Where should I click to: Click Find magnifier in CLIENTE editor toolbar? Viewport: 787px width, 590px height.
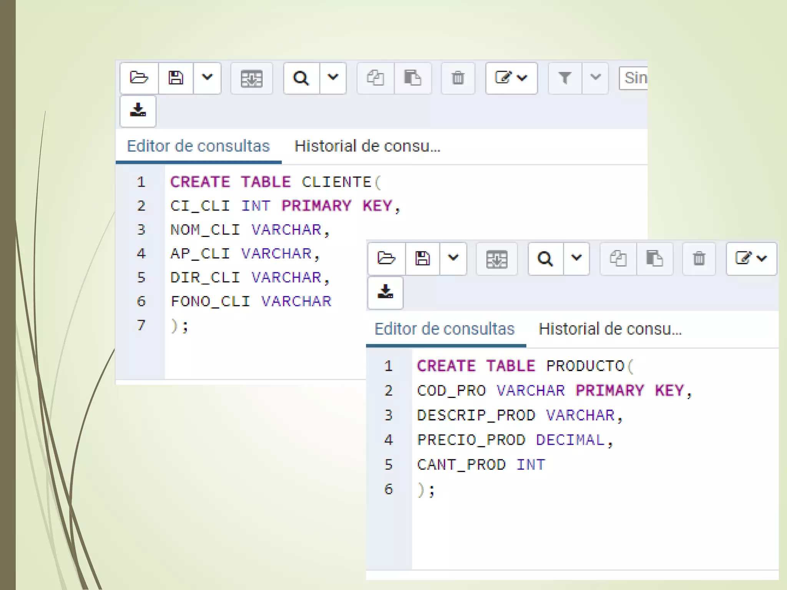click(301, 78)
